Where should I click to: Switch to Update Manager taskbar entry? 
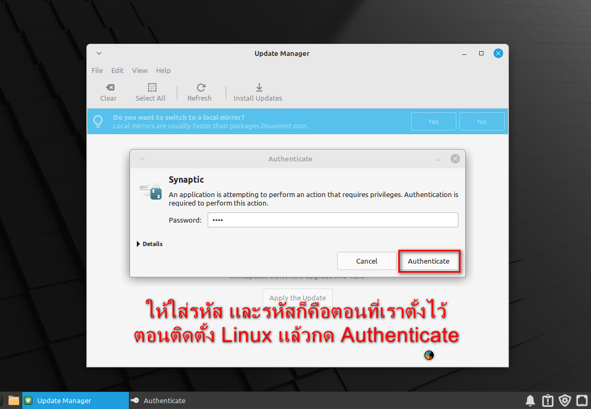click(76, 400)
